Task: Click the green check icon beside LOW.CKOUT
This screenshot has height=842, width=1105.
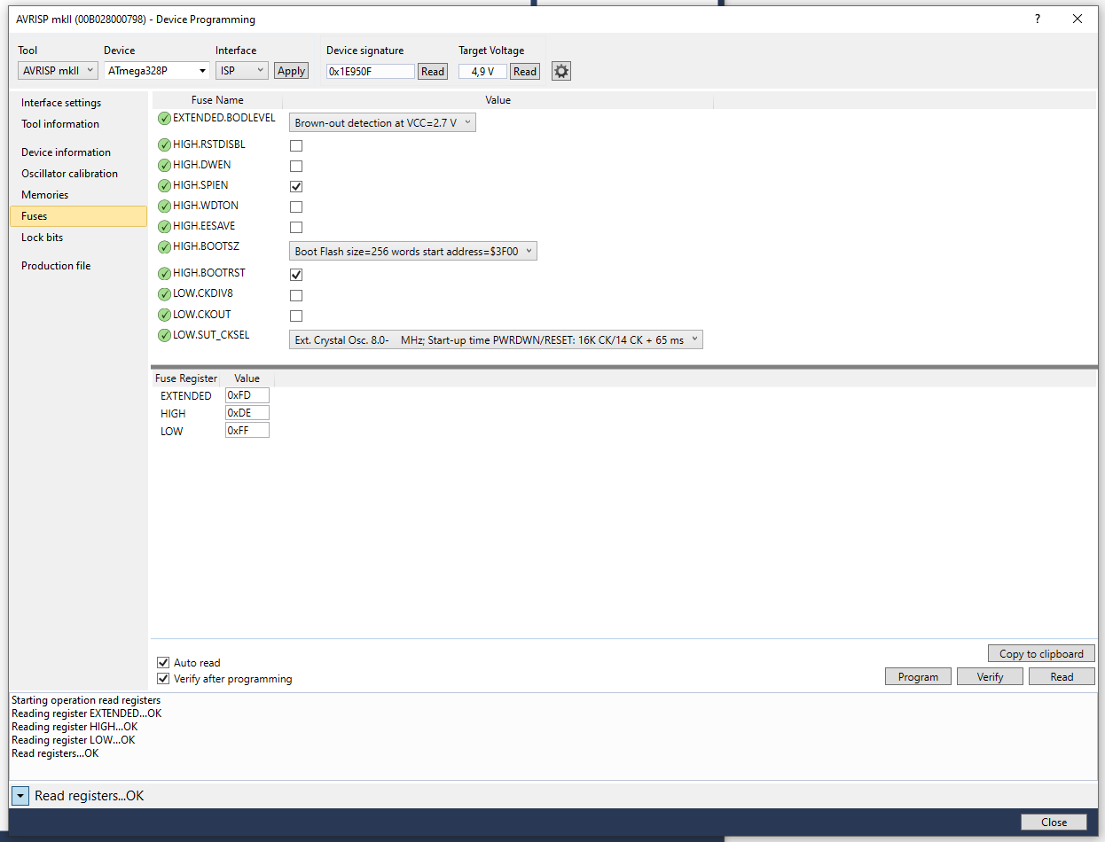Action: (164, 316)
